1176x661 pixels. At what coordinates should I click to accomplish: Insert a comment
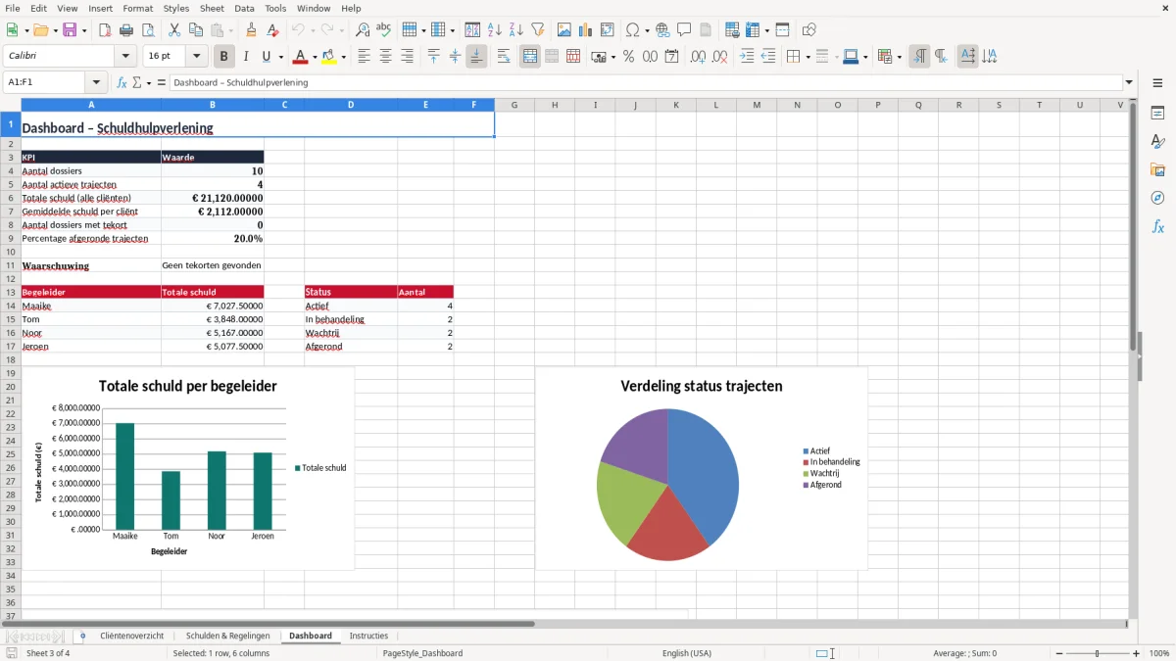[684, 30]
